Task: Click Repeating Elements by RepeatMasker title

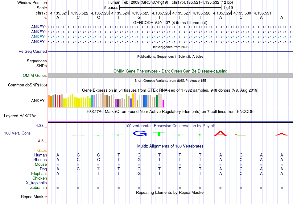Action: coord(170,192)
